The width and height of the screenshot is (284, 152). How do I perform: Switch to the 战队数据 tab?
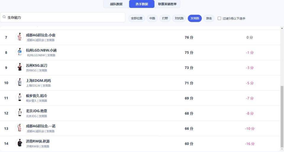pos(116,4)
